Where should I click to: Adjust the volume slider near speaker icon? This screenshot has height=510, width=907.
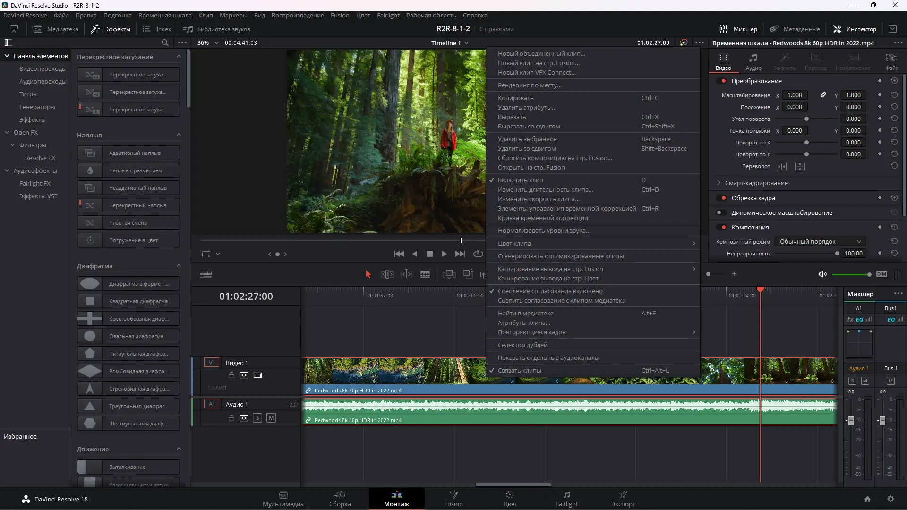click(x=850, y=274)
